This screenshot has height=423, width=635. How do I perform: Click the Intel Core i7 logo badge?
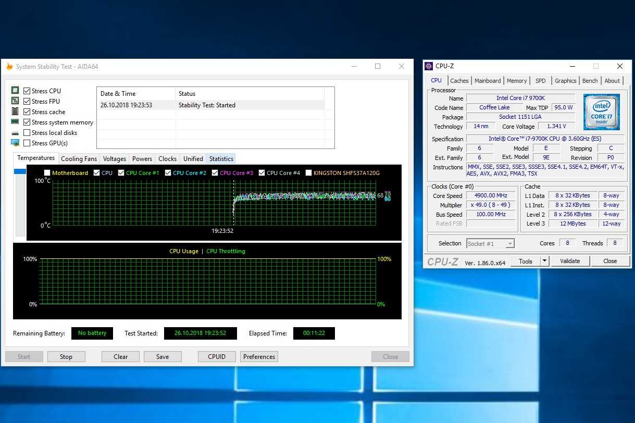point(601,111)
